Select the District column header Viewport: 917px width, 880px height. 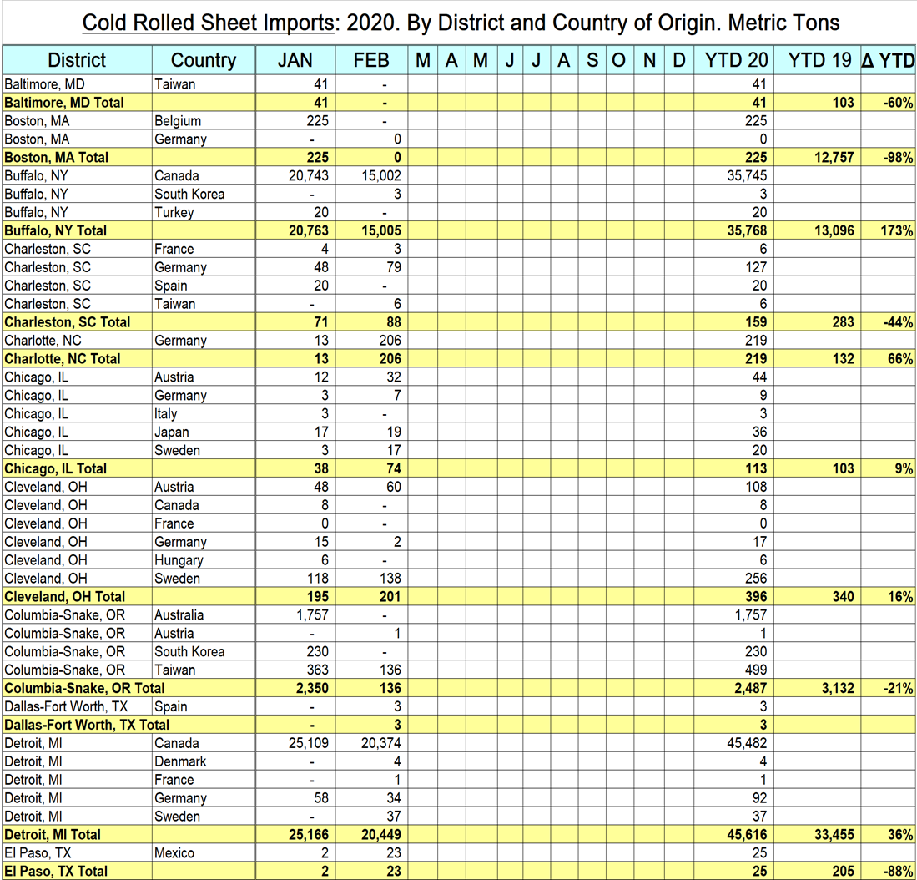77,60
